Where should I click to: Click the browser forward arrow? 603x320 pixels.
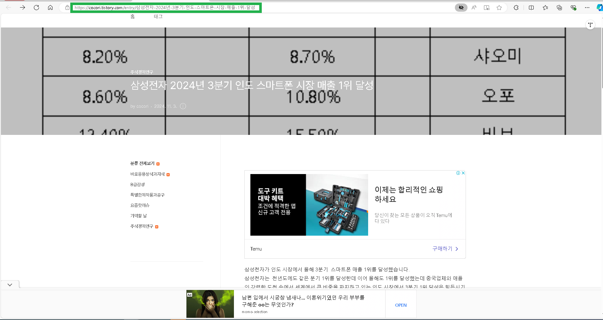(x=22, y=8)
